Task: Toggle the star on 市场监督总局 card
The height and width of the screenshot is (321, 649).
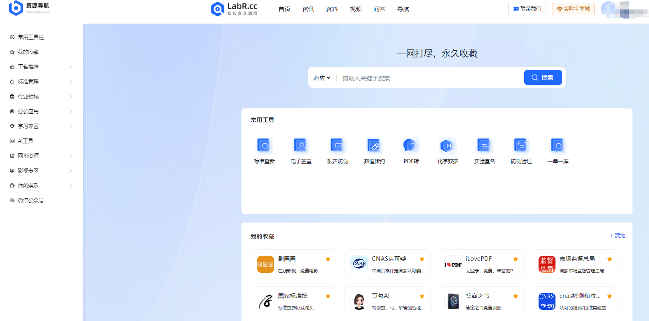Action: pyautogui.click(x=609, y=259)
